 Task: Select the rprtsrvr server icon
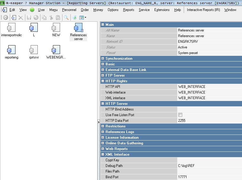coord(34,52)
